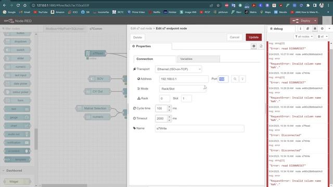The width and height of the screenshot is (333, 187).
Task: Show more bookmarks overflow arrow
Action: click(328, 12)
